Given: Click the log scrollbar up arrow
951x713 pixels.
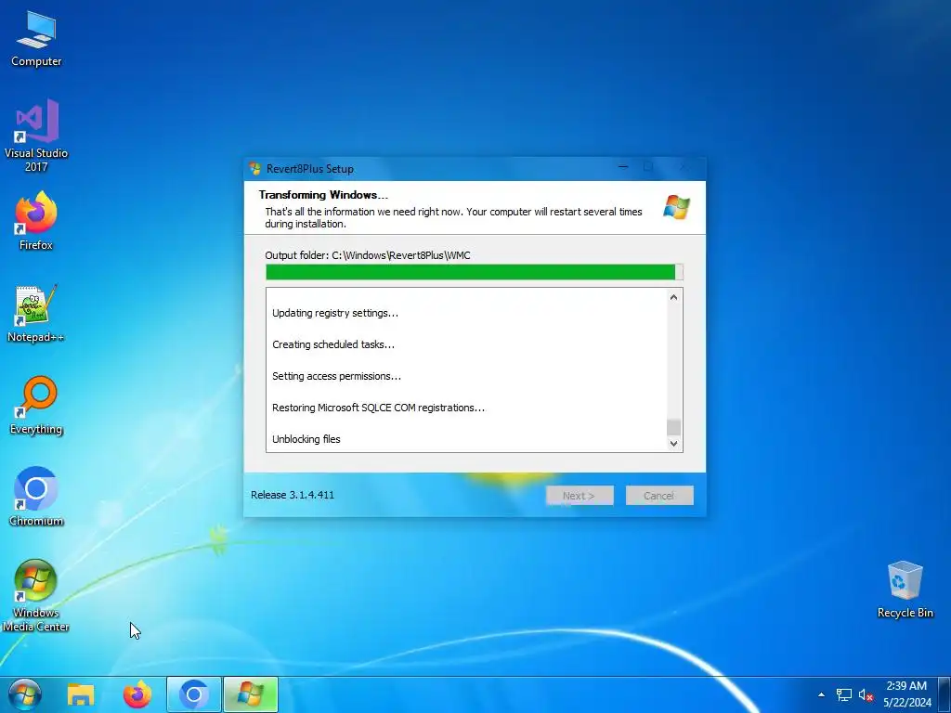Looking at the screenshot, I should click(673, 297).
